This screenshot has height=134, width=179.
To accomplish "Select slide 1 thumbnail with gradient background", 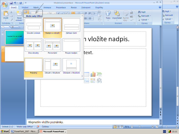I will pos(14,37).
